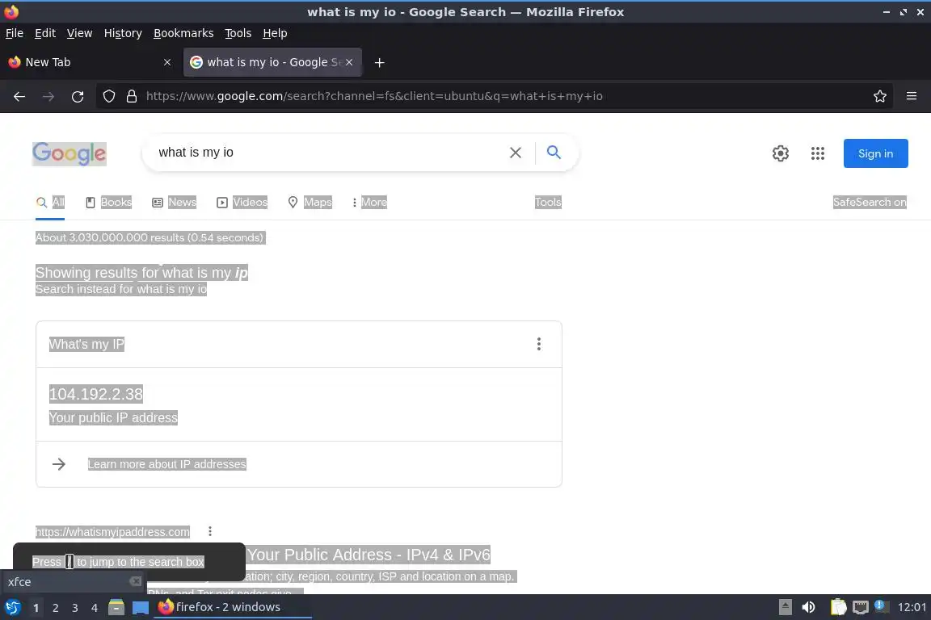Close the Google Search tab
The image size is (931, 620).
pyautogui.click(x=349, y=62)
